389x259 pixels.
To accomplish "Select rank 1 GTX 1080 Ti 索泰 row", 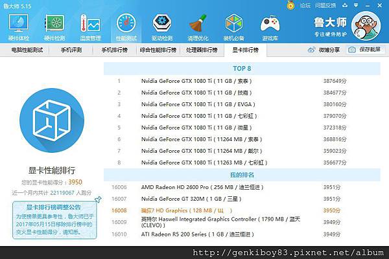I will [x=242, y=81].
